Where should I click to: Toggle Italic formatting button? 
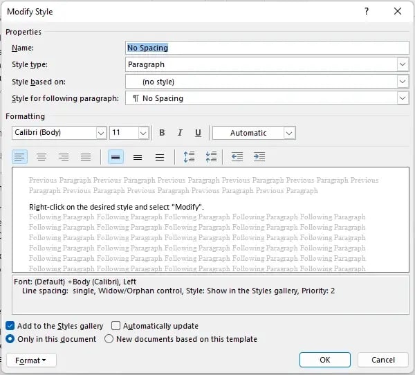180,133
